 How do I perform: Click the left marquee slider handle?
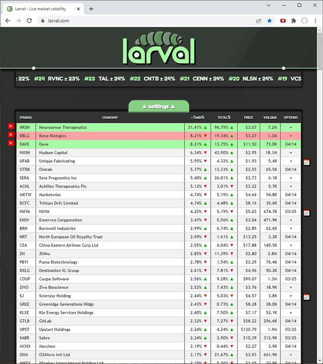coord(34,68)
